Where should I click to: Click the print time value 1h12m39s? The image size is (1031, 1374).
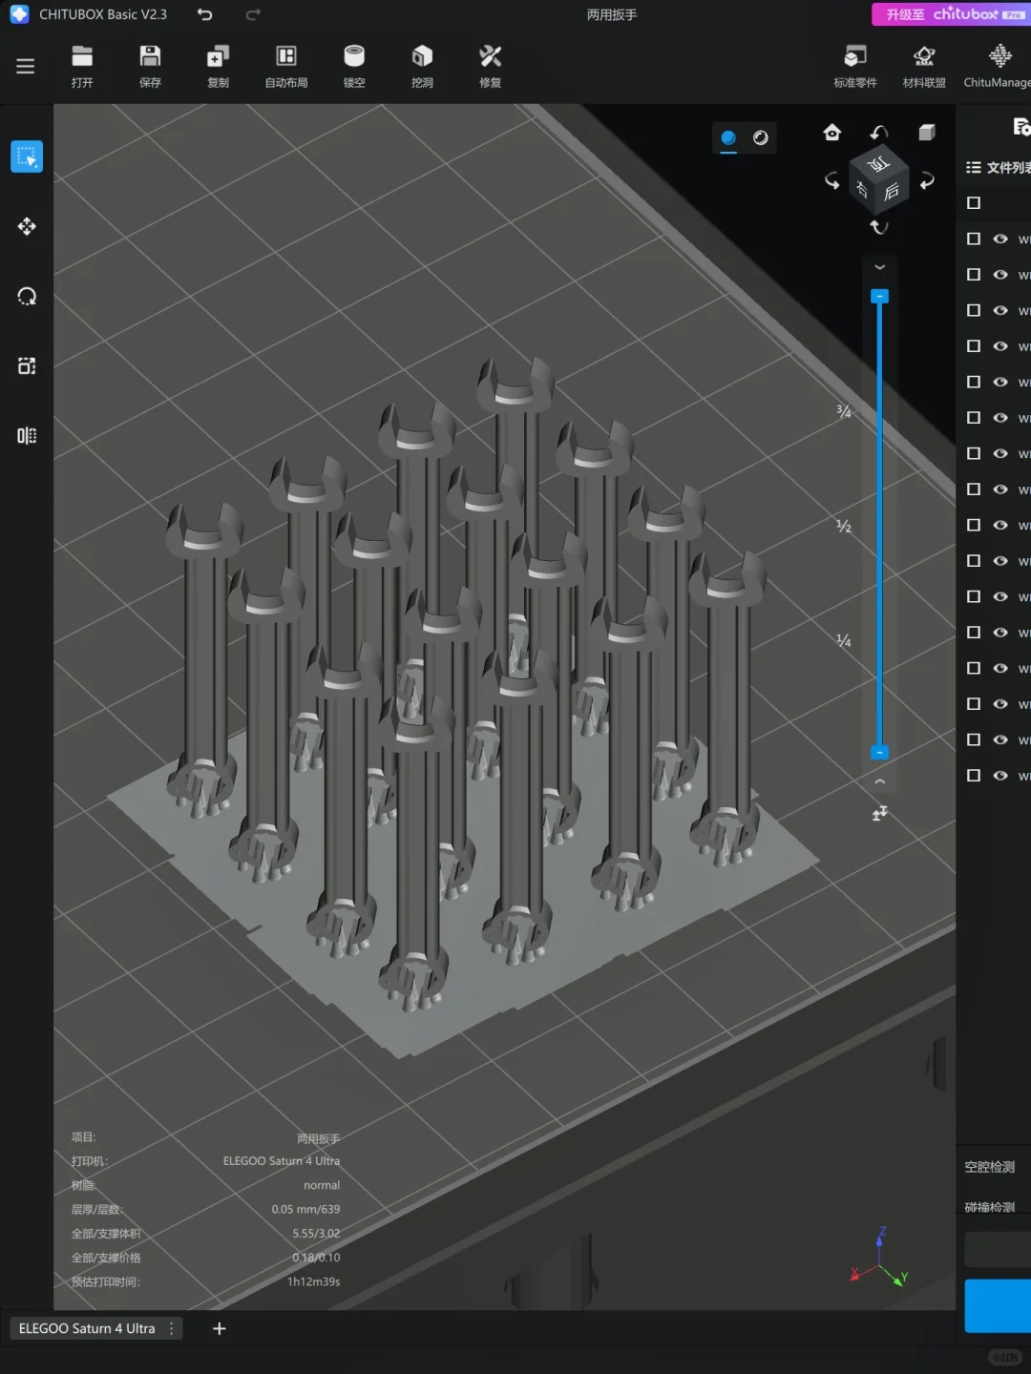[x=313, y=1281]
